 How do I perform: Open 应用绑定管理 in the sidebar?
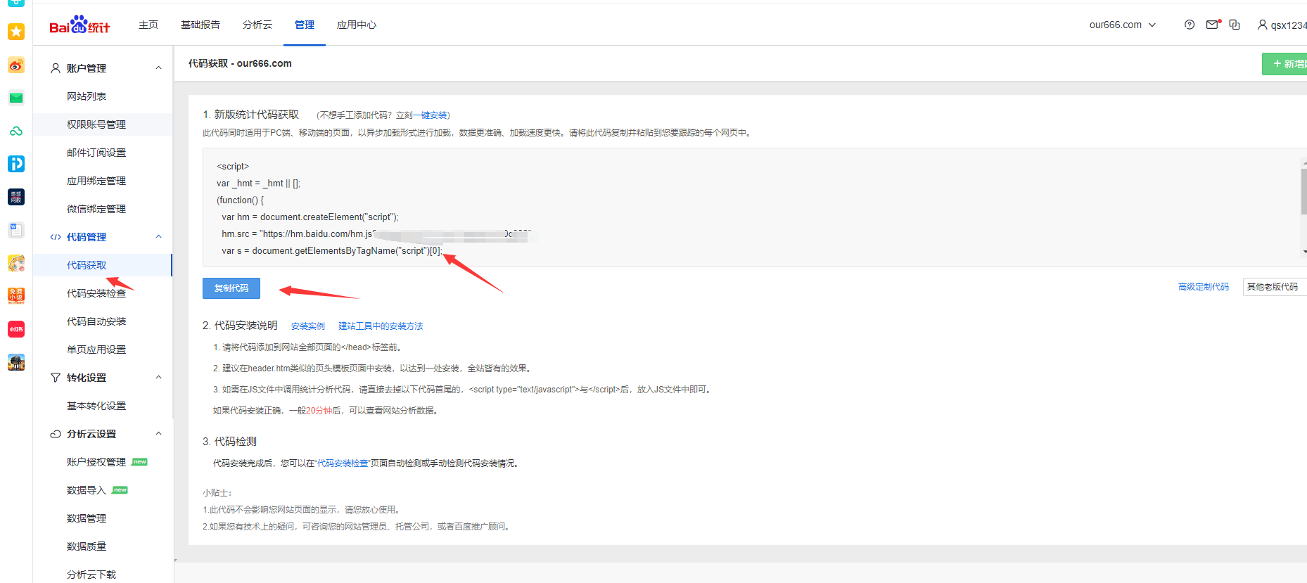click(x=96, y=181)
